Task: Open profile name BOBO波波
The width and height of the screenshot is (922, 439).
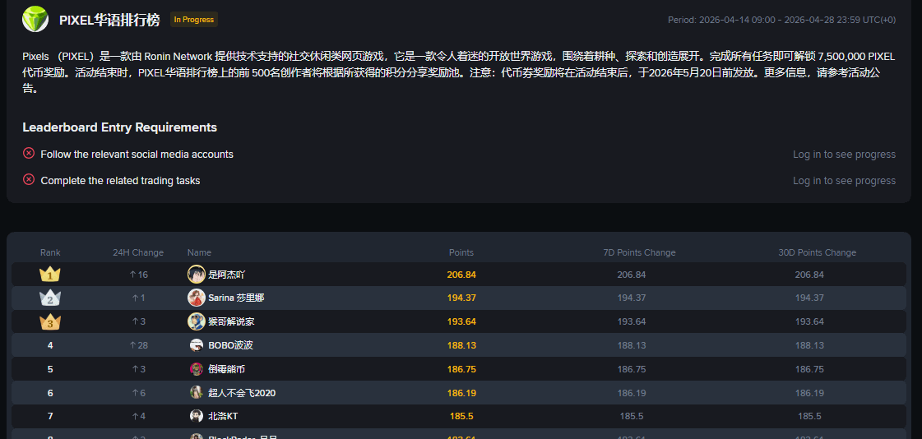Action: [230, 345]
